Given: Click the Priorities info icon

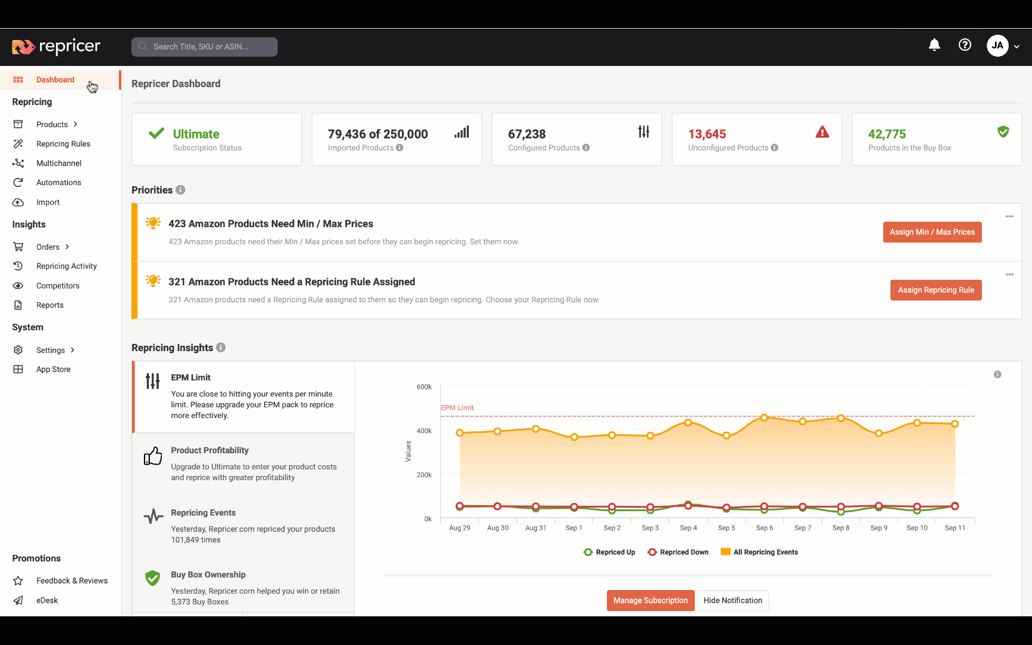Looking at the screenshot, I should coord(180,190).
